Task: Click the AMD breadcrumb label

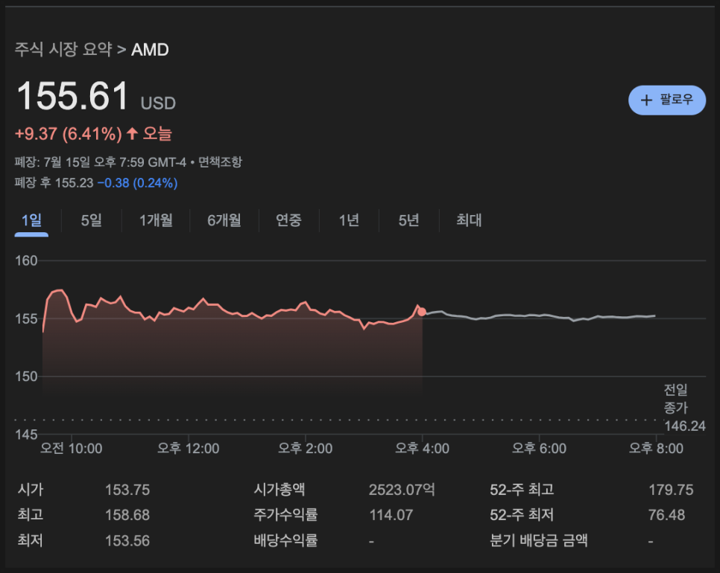Action: (150, 50)
